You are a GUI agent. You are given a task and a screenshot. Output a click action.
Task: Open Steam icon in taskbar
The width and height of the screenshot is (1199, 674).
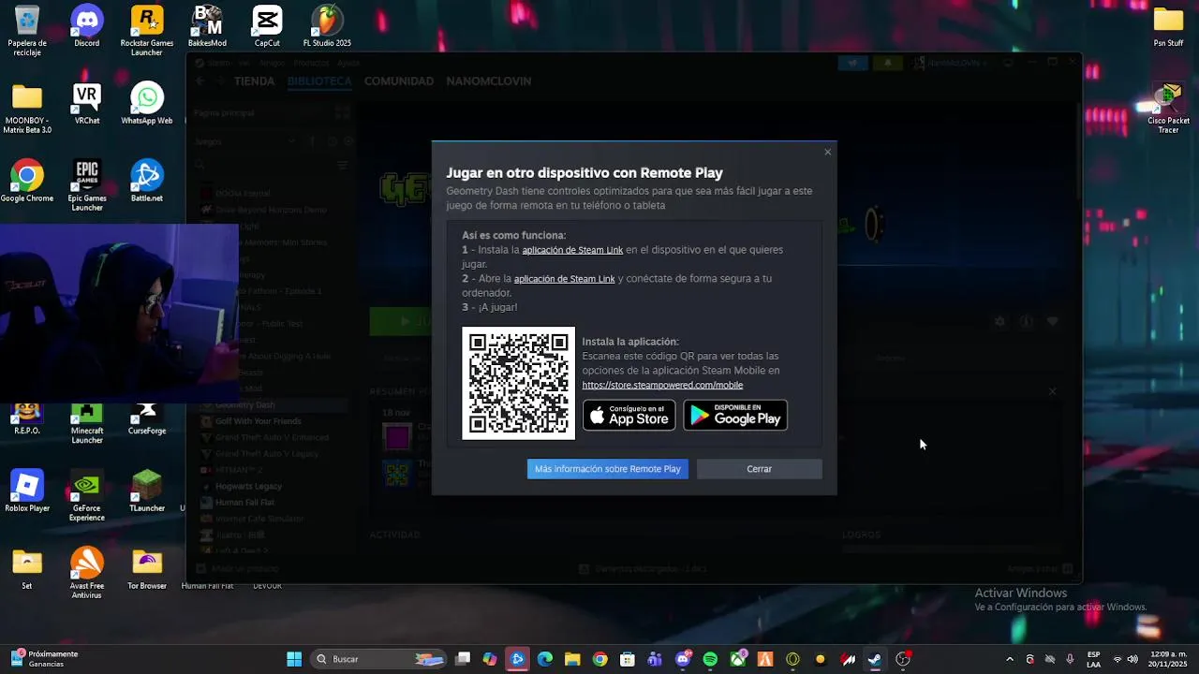coord(875,659)
